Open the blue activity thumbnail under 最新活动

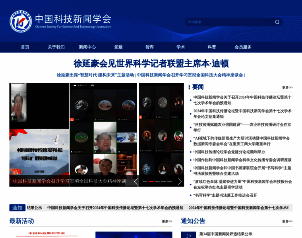134,235
